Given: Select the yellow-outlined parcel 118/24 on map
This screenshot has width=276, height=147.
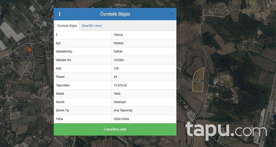Looking at the screenshot, I should click(x=198, y=80).
